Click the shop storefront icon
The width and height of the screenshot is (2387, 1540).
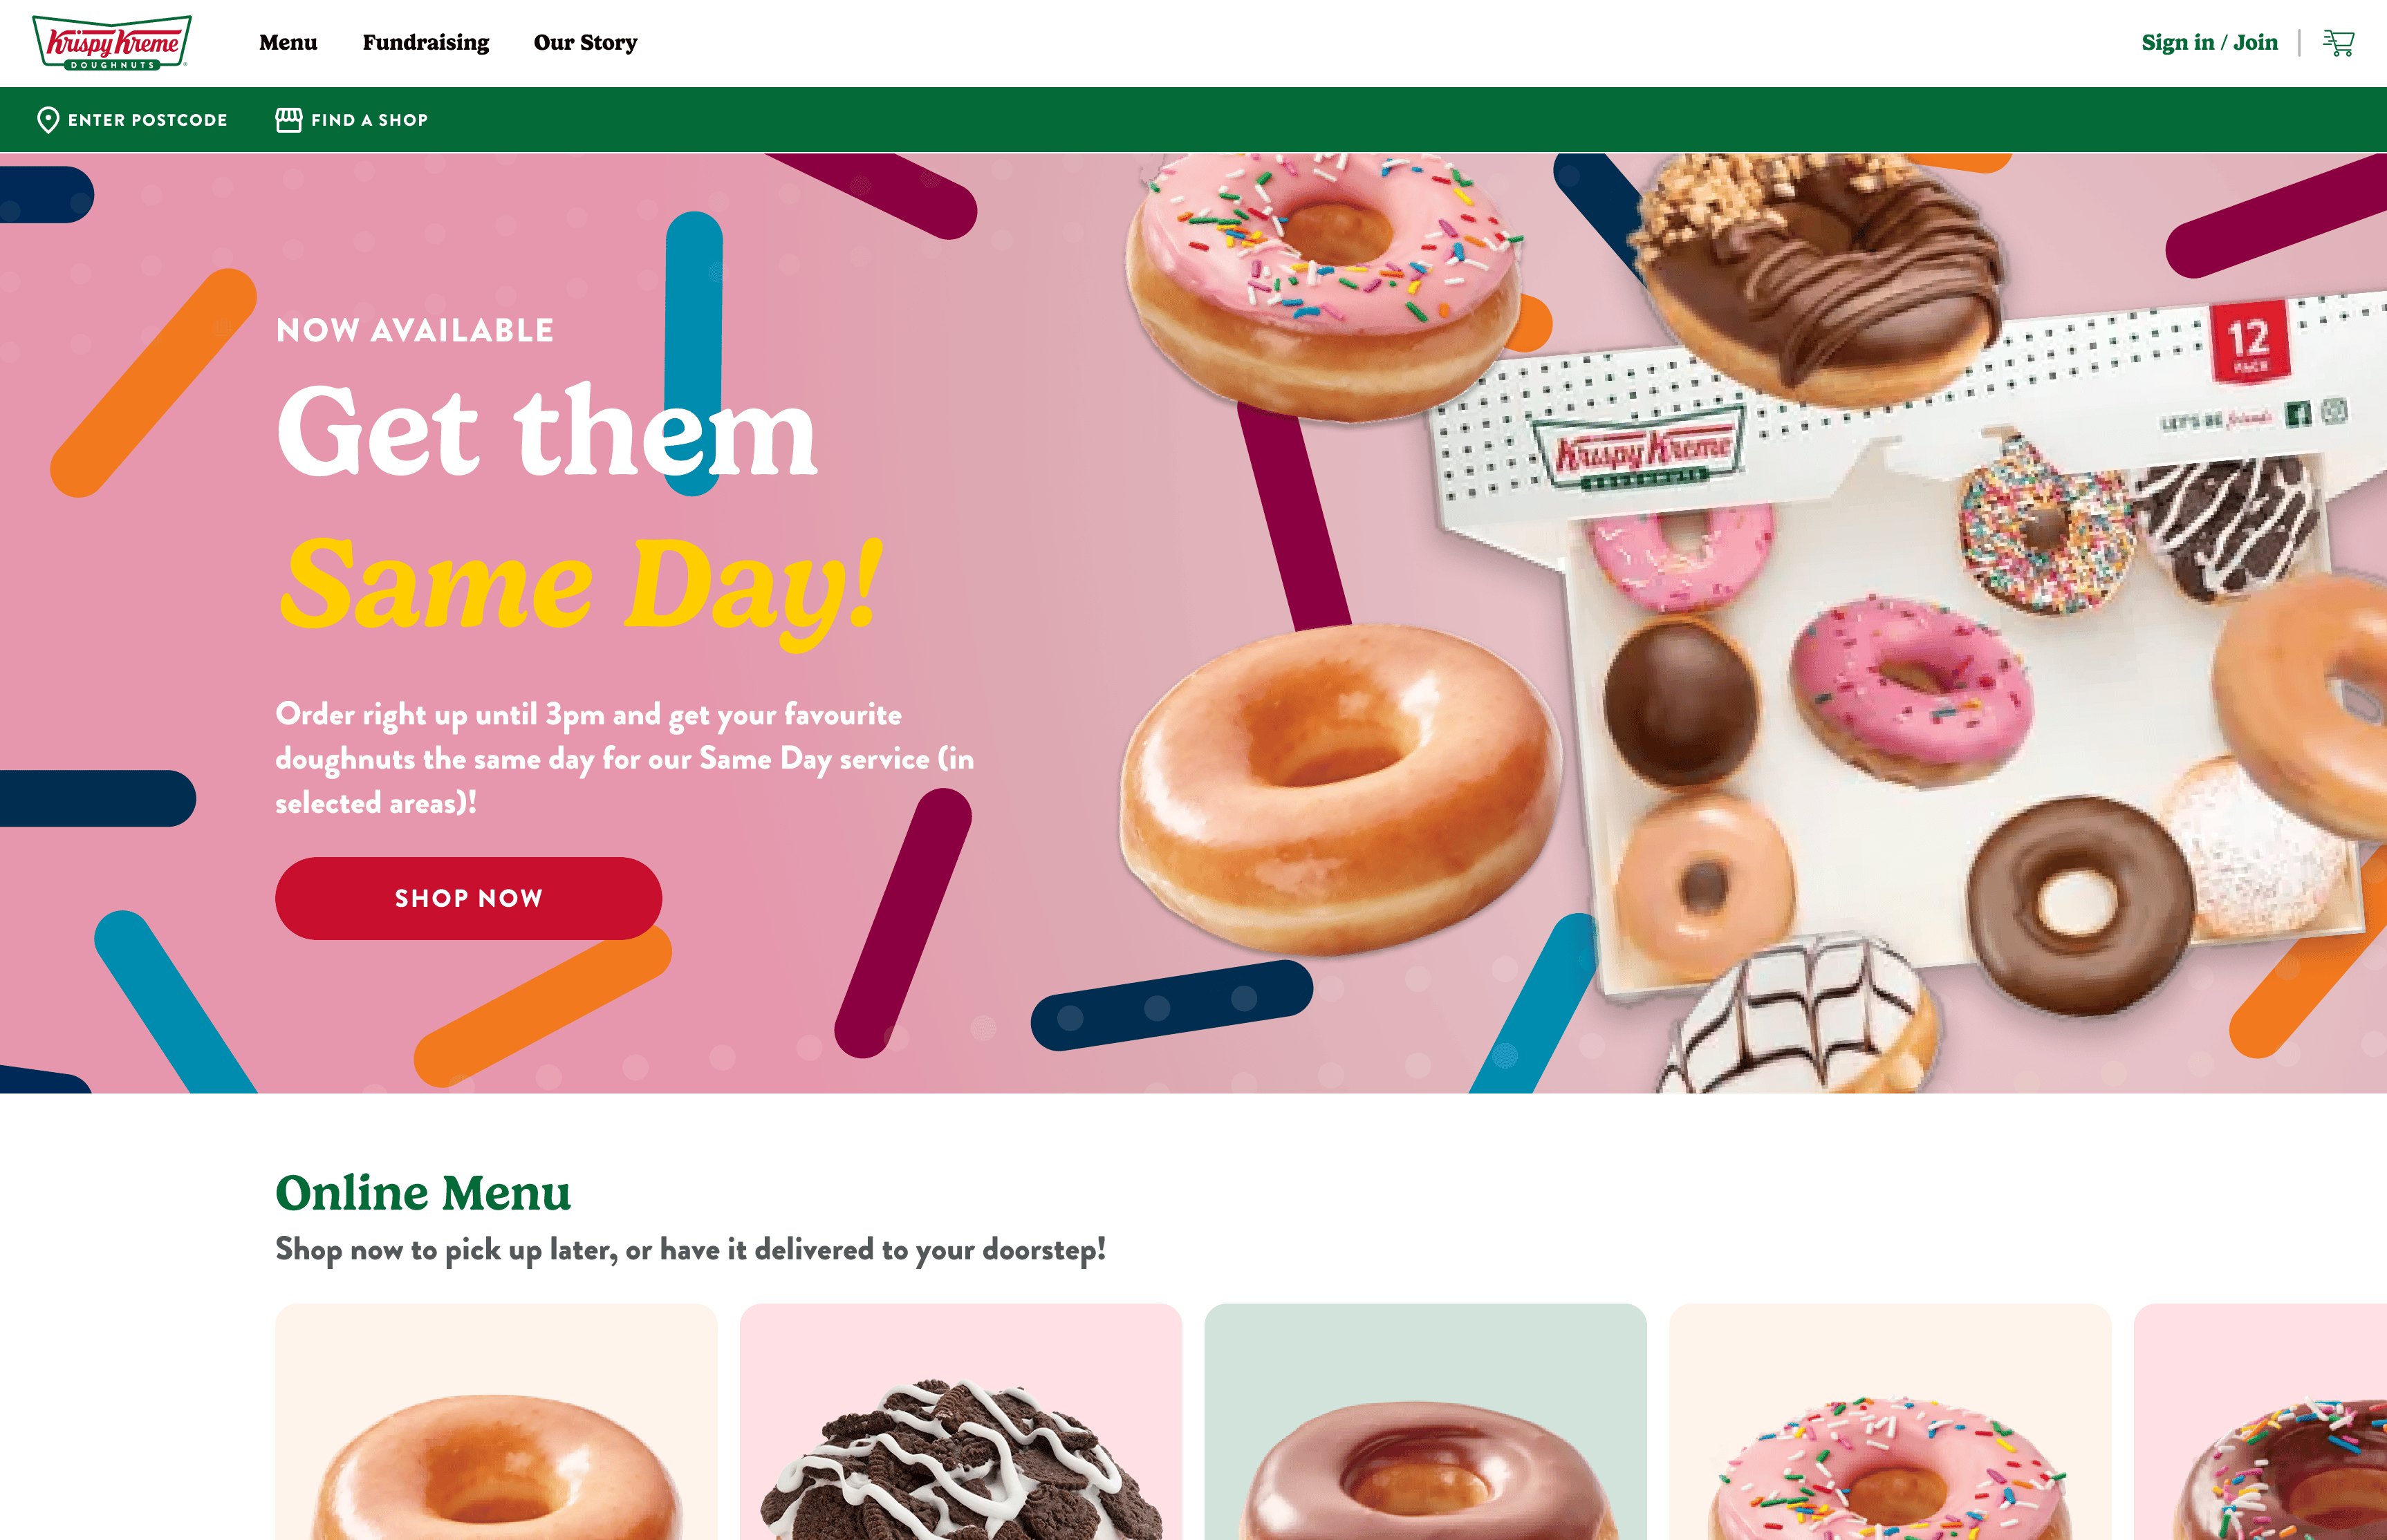[x=289, y=120]
